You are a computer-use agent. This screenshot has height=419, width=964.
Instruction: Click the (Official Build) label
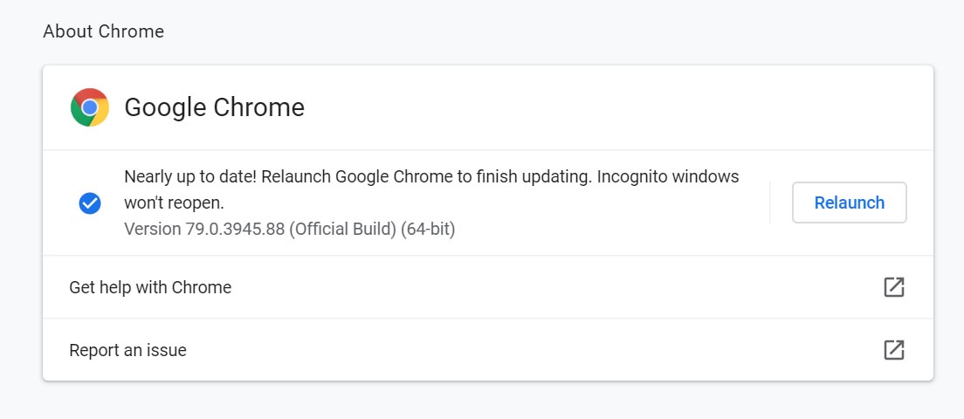click(x=342, y=230)
